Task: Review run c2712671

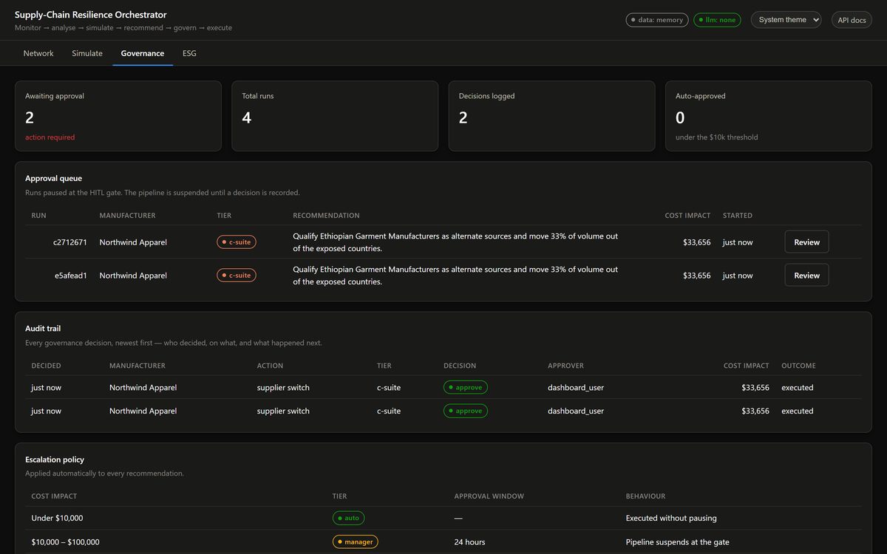Action: (806, 242)
